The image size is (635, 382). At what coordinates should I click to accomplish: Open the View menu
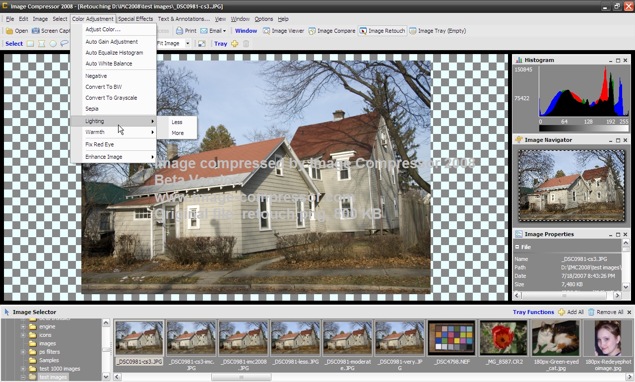pyautogui.click(x=220, y=19)
